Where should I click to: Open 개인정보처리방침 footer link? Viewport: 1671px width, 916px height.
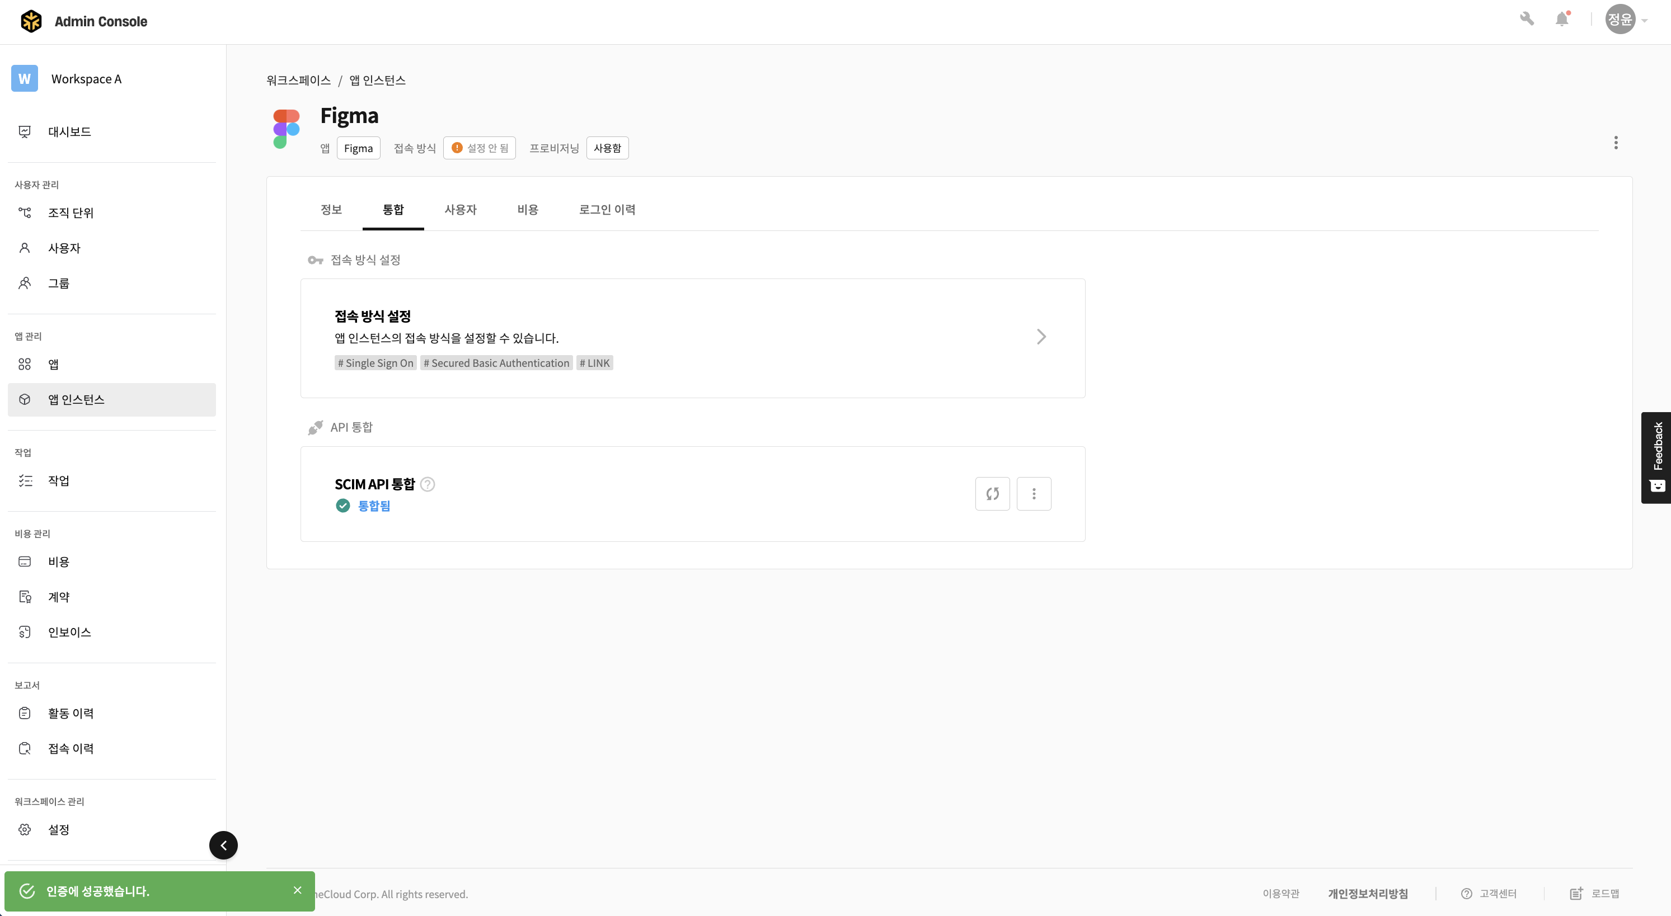1368,894
